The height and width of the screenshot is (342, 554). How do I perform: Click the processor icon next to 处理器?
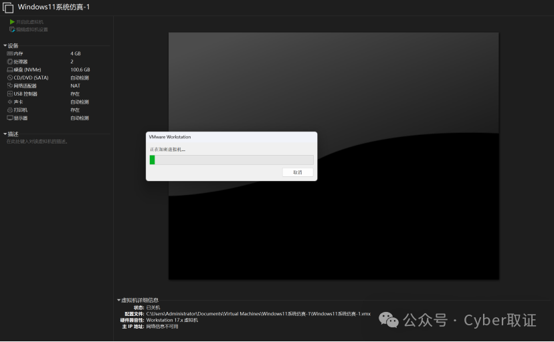(10, 61)
